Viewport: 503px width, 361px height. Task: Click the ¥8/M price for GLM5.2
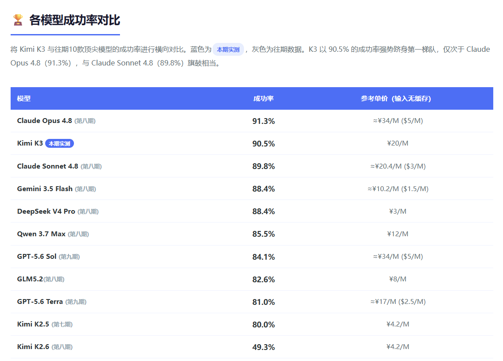tap(398, 279)
